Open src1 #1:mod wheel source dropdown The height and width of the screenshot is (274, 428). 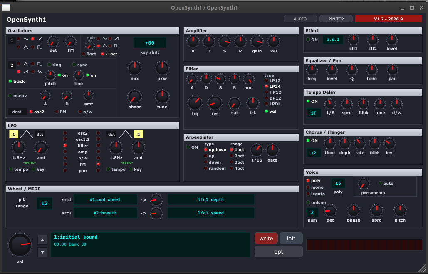click(x=105, y=200)
